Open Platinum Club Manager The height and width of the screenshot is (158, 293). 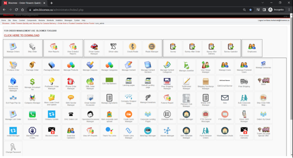186,99
